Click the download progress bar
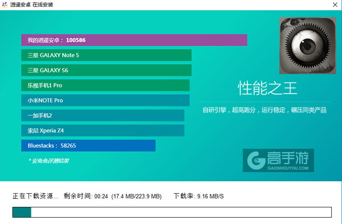Viewport: 342px width, 224px height. point(172,212)
